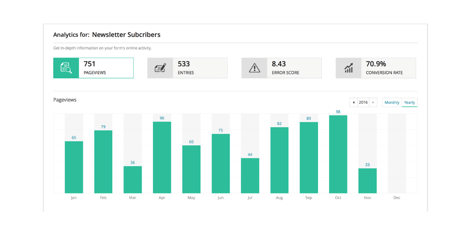The width and height of the screenshot is (471, 235).
Task: Select the January bar showing 65
Action: pyautogui.click(x=74, y=167)
